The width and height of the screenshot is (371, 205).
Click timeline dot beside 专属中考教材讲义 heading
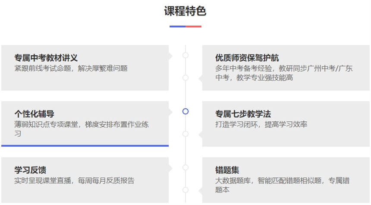coord(185,55)
